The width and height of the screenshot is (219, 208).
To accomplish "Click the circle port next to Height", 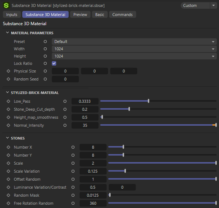I will pyautogui.click(x=45, y=56).
